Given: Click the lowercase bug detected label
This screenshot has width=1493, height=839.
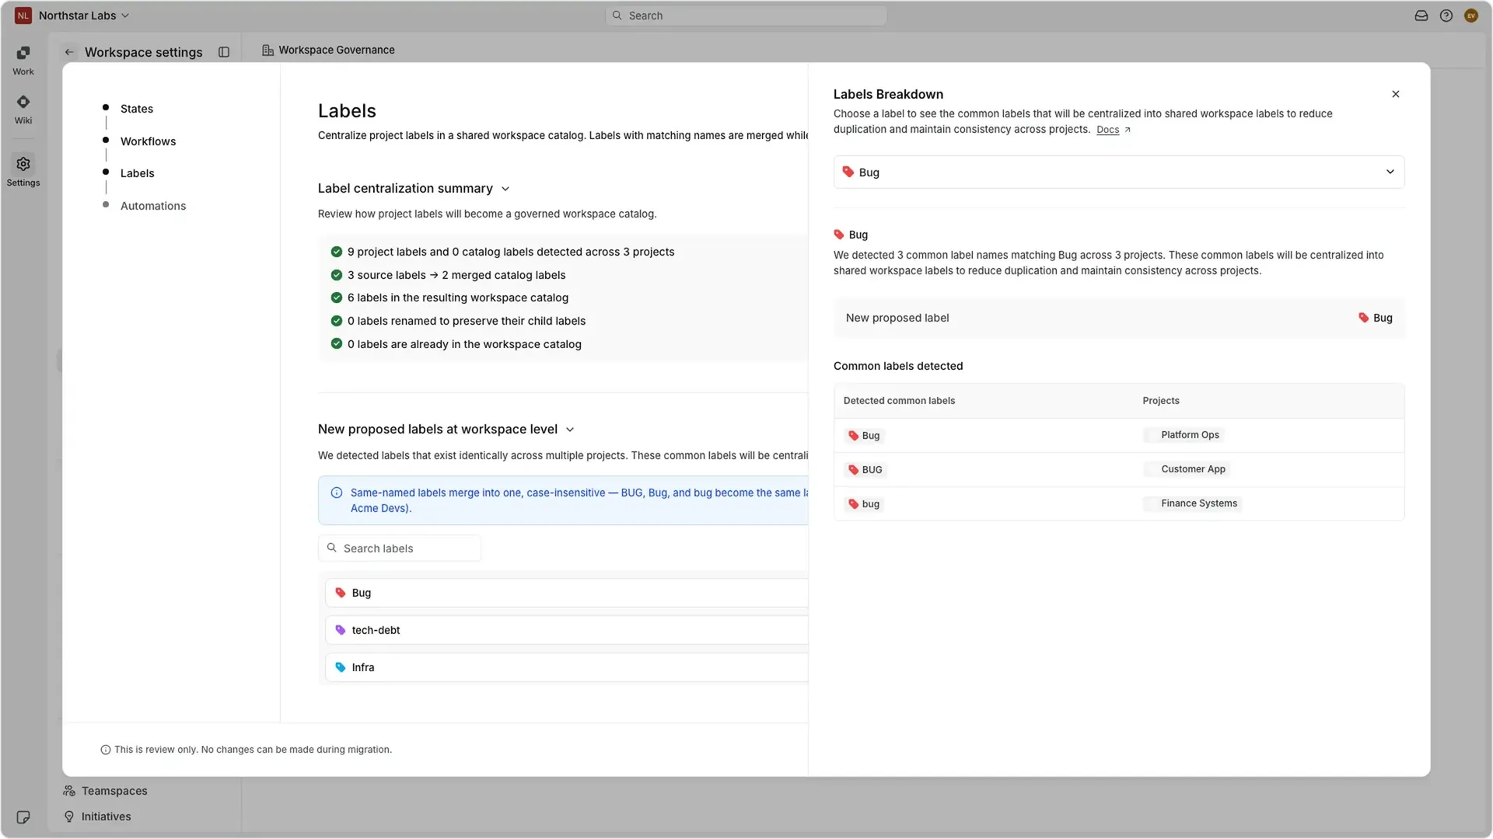Looking at the screenshot, I should pos(863,504).
